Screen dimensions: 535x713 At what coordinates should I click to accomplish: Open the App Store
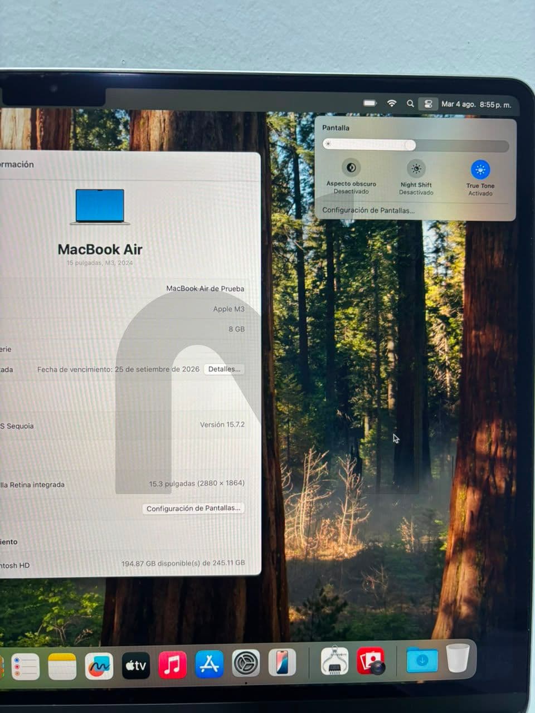[209, 664]
